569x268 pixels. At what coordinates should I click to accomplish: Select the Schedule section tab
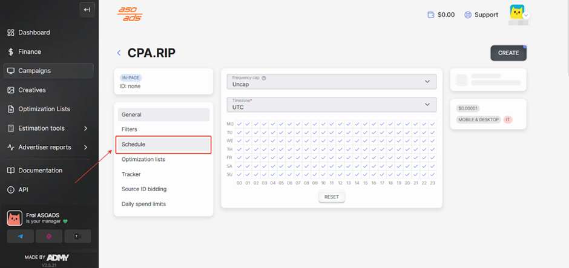pyautogui.click(x=163, y=145)
